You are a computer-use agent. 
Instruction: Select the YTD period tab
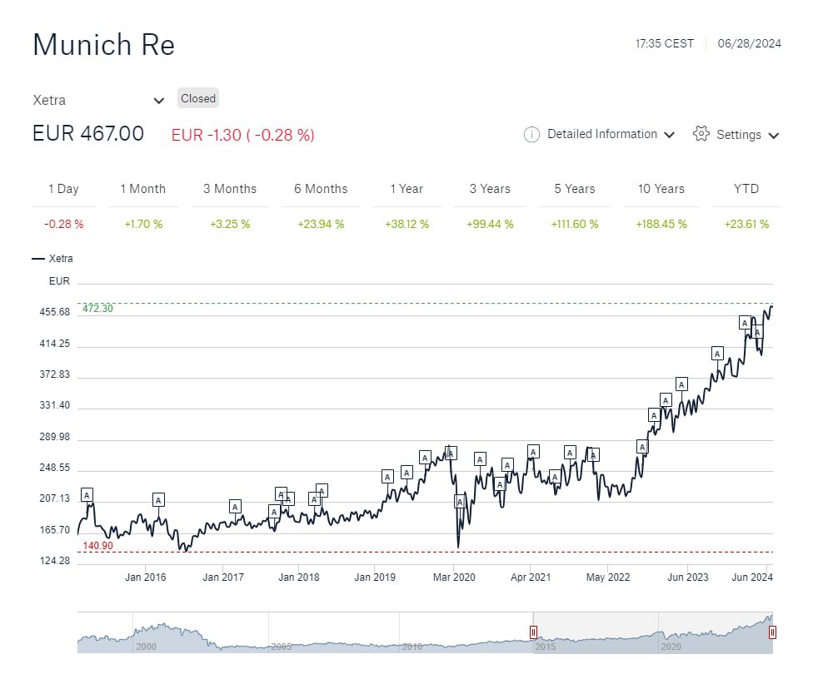[746, 189]
